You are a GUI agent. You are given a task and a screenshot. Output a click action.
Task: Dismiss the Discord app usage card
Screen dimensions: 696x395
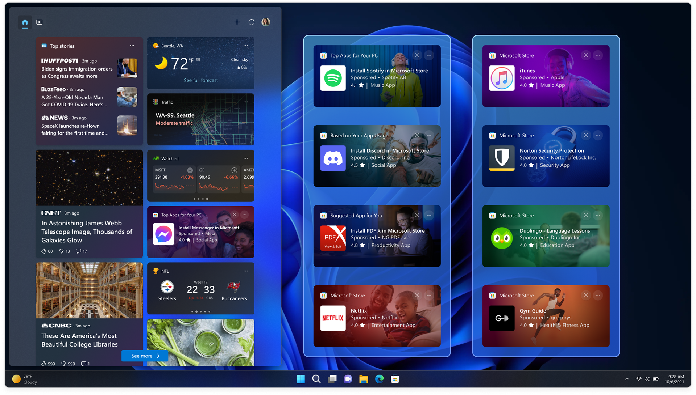tap(417, 135)
